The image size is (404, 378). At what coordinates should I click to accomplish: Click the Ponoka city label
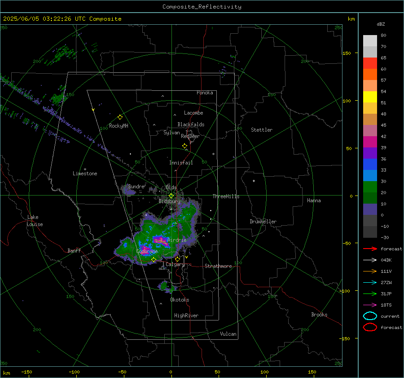coord(205,93)
